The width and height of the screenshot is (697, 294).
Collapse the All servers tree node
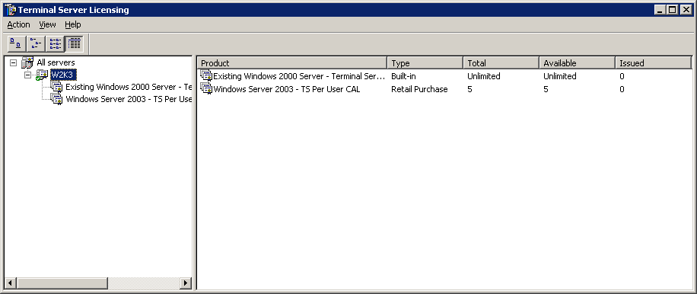click(14, 62)
